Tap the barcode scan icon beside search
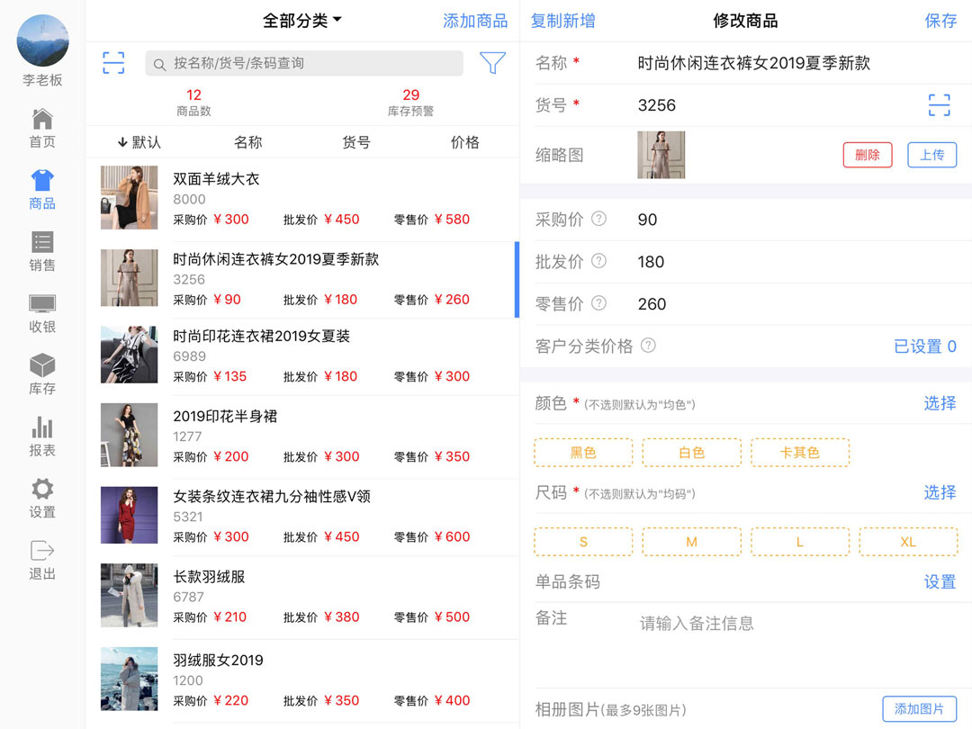Screen dimensions: 972x729 (x=113, y=63)
